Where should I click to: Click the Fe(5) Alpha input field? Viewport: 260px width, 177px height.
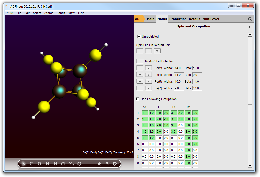pyautogui.click(x=179, y=81)
